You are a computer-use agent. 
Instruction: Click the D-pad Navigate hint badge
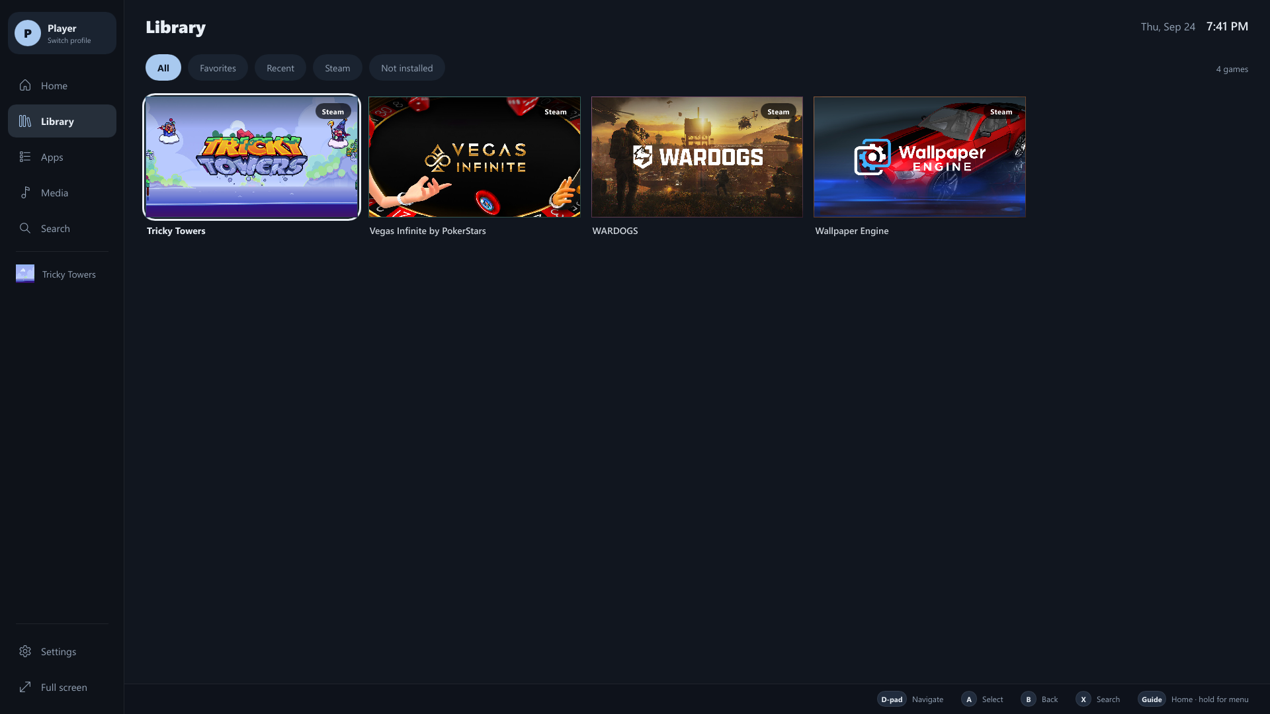(892, 699)
